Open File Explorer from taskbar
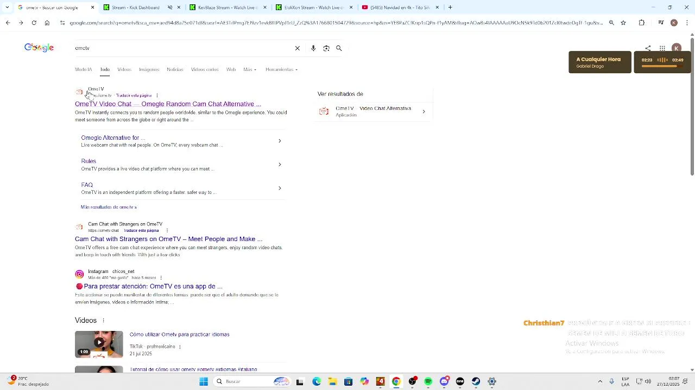Image resolution: width=695 pixels, height=390 pixels. (332, 381)
